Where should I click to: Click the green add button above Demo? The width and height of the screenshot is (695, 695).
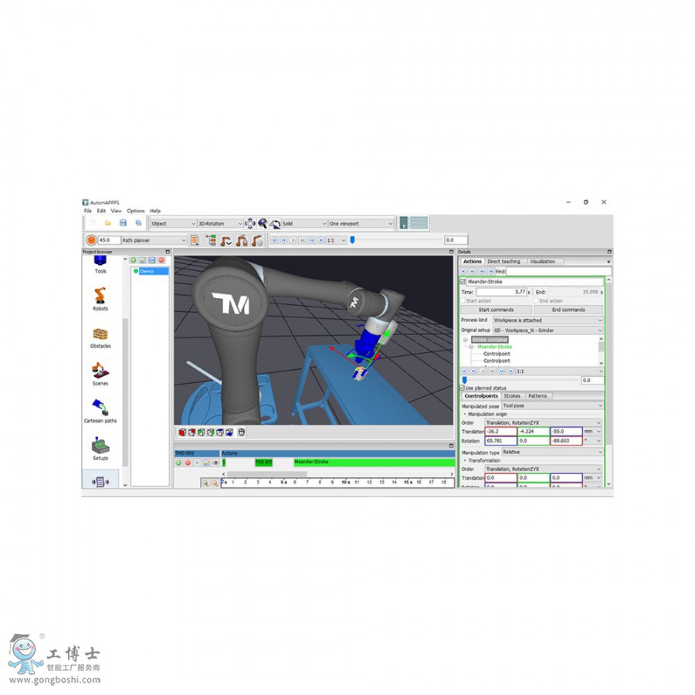pos(133,260)
